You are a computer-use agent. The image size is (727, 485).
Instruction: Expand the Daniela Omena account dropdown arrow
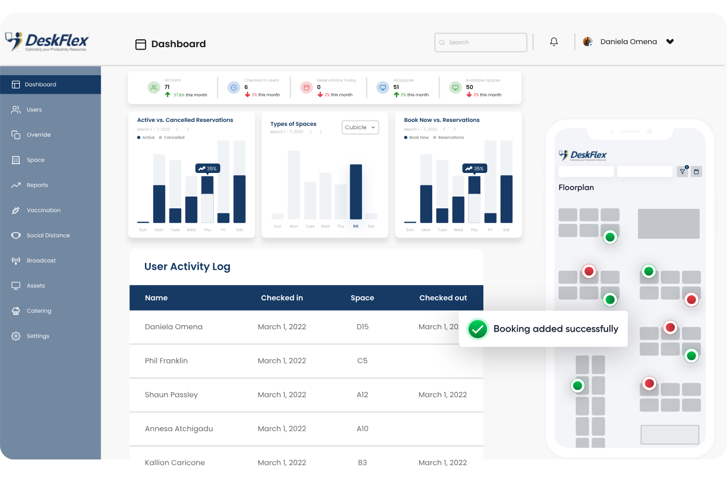[670, 42]
